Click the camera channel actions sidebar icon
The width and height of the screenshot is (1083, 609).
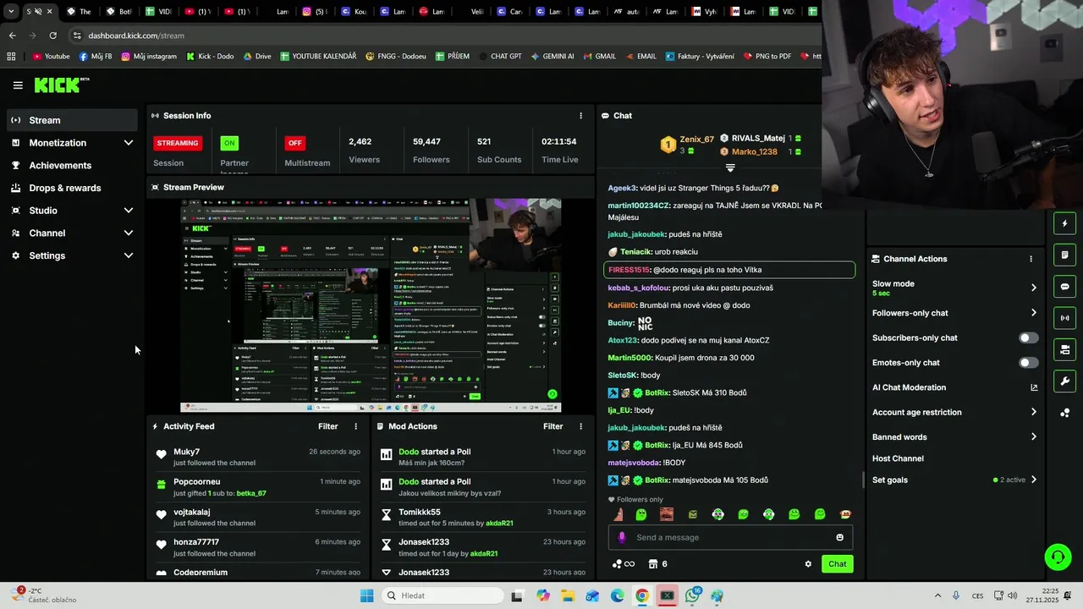(x=1064, y=349)
